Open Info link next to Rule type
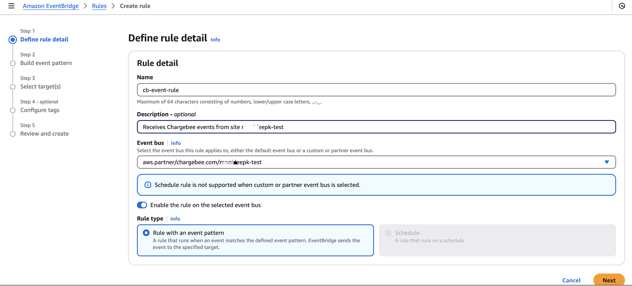Viewport: 632px width, 286px height. (x=175, y=219)
